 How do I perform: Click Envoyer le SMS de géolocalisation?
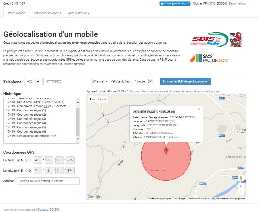186,81
